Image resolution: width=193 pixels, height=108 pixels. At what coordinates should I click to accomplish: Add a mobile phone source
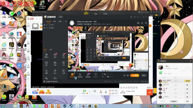(x=64, y=56)
